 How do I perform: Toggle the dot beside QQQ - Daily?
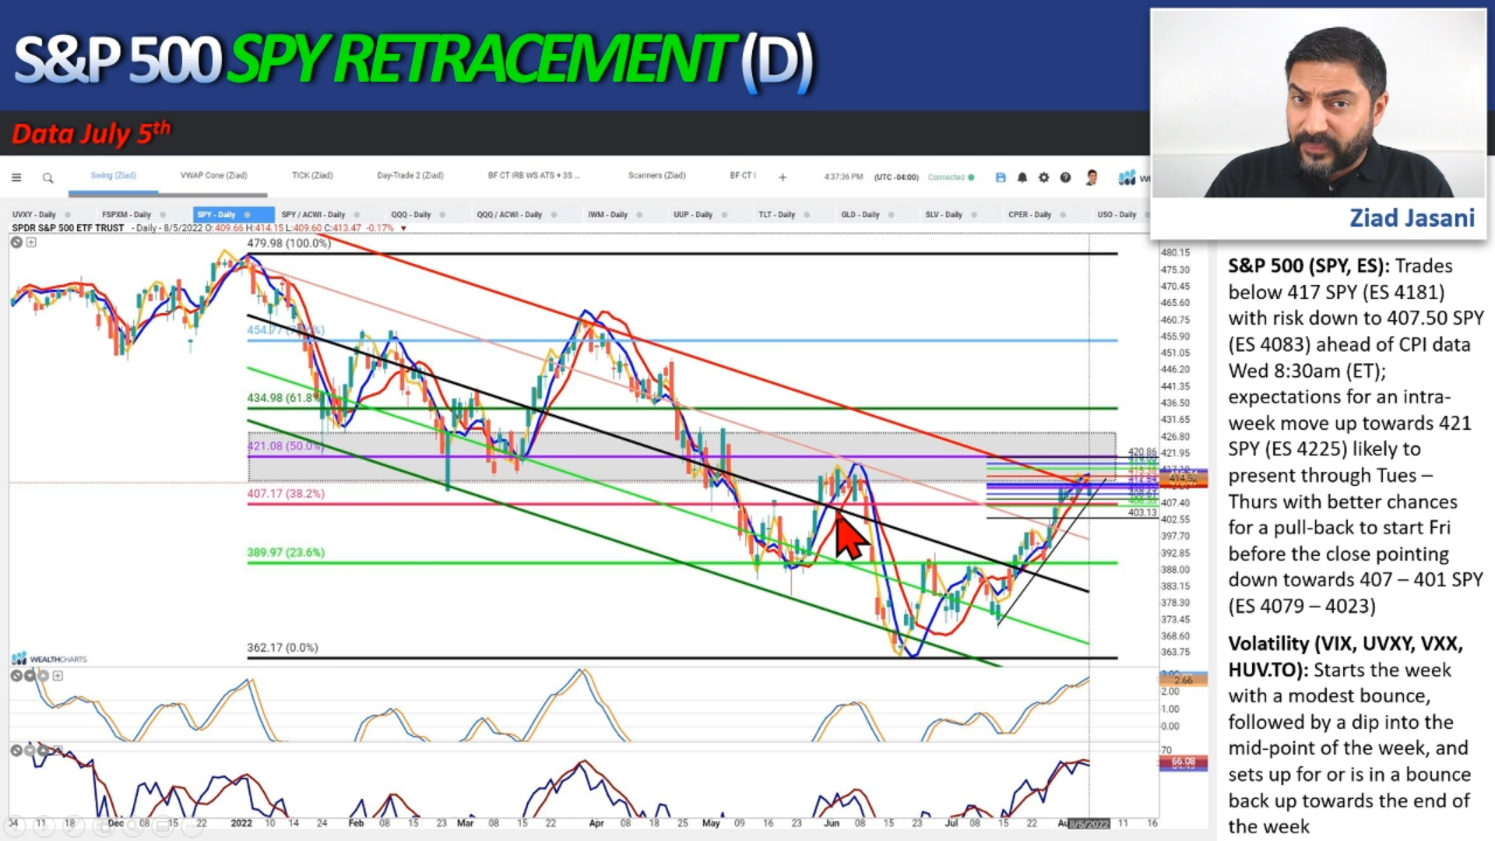point(442,215)
